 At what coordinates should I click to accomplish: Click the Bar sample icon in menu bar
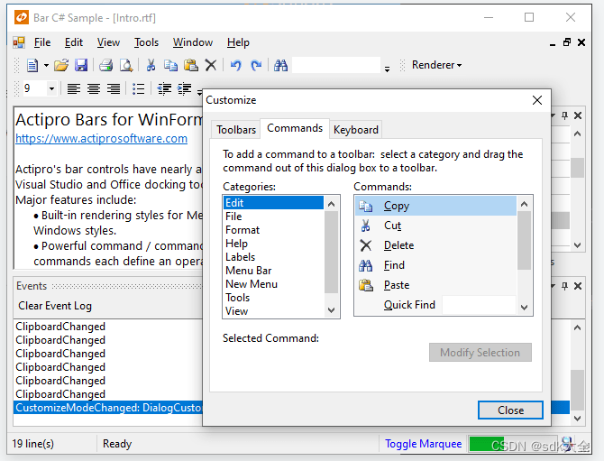pyautogui.click(x=19, y=42)
